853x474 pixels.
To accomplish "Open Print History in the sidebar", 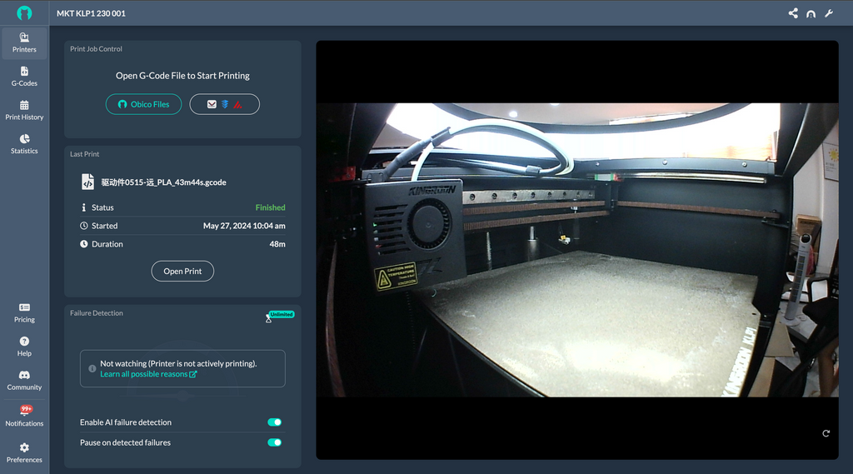I will 24,110.
